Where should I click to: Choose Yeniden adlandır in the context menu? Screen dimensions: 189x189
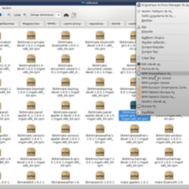[163, 43]
